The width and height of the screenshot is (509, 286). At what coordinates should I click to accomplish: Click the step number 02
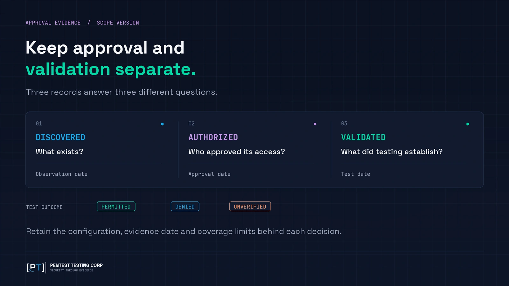pyautogui.click(x=192, y=123)
